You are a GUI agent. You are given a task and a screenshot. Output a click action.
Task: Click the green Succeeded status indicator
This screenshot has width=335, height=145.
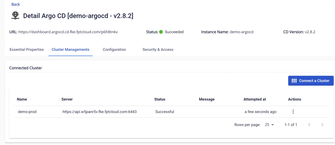pyautogui.click(x=161, y=32)
